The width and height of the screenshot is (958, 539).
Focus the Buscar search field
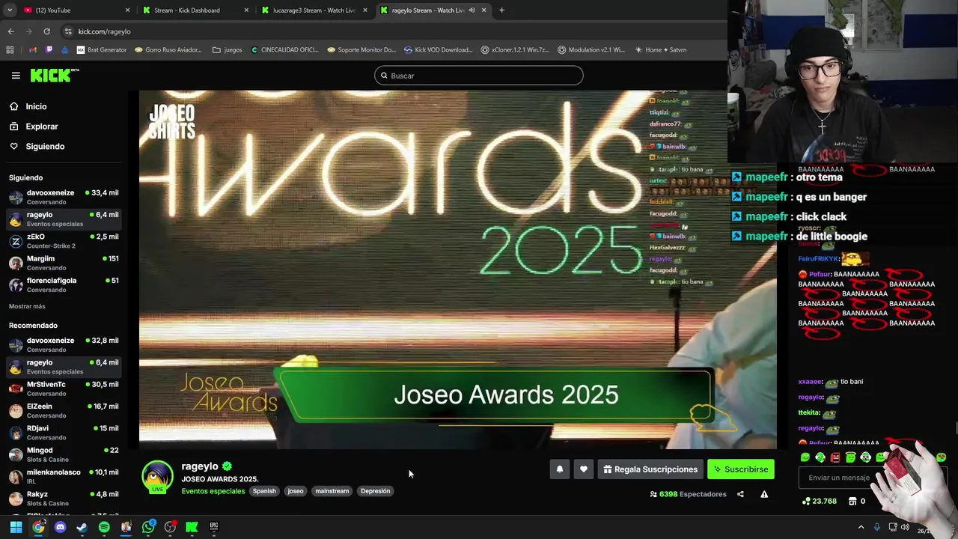tap(479, 76)
